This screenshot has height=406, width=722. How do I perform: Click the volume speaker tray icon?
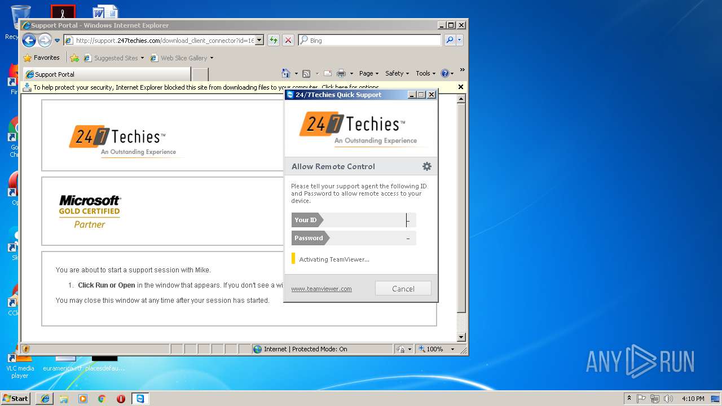[668, 399]
